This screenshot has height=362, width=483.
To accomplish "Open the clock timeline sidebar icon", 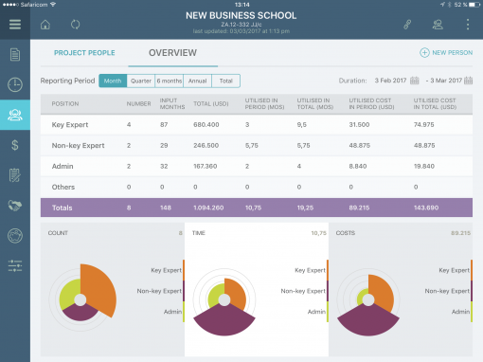I will pos(15,84).
